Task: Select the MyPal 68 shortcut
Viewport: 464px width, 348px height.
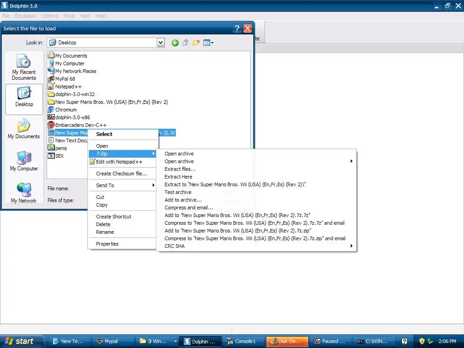Action: point(62,79)
